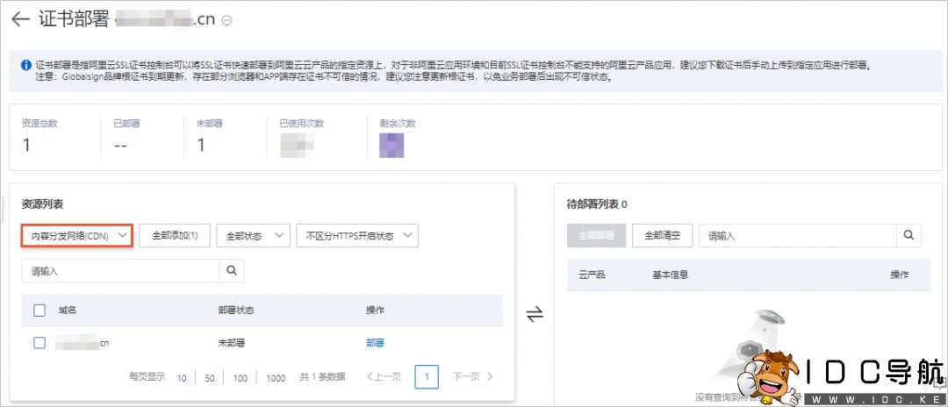Click the 操作 header in the resource list
Image resolution: width=948 pixels, height=407 pixels.
[375, 311]
